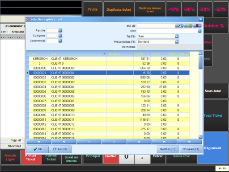
Task: Select row CLIENT 00000002
Action: click(109, 78)
